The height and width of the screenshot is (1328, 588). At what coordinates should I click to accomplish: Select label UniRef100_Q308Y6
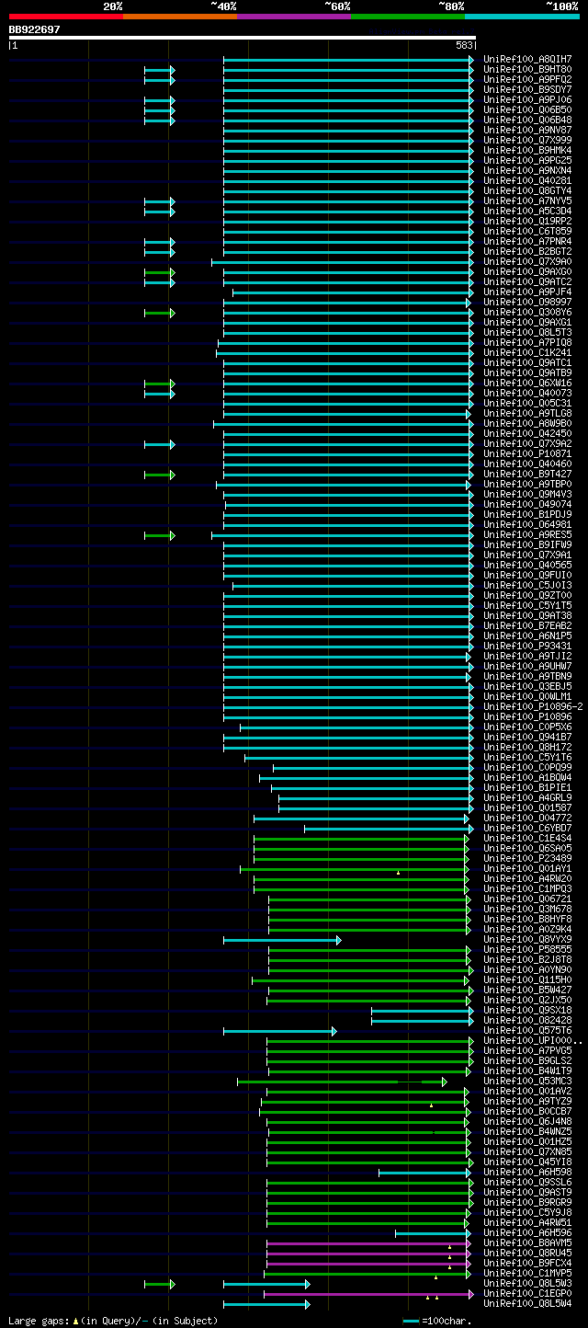tap(527, 312)
